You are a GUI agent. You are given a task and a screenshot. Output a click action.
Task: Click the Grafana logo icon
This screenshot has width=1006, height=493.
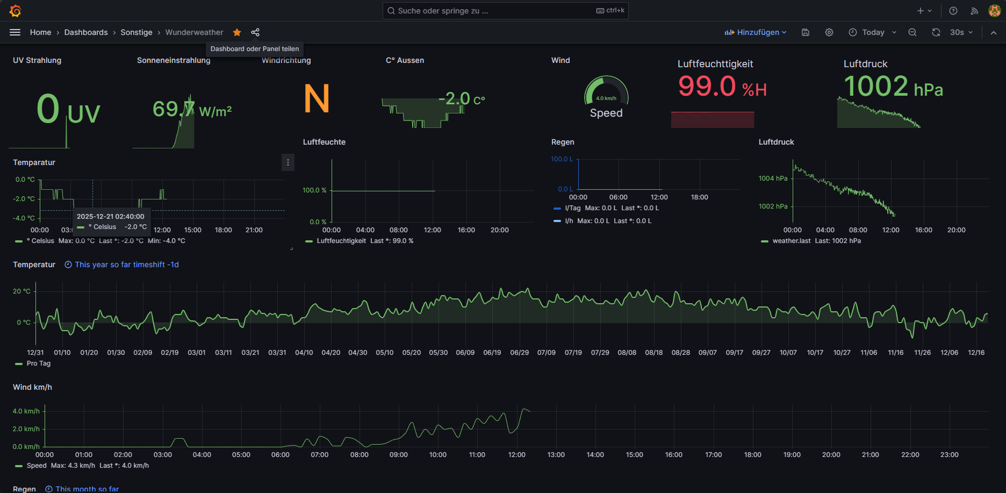coord(15,11)
